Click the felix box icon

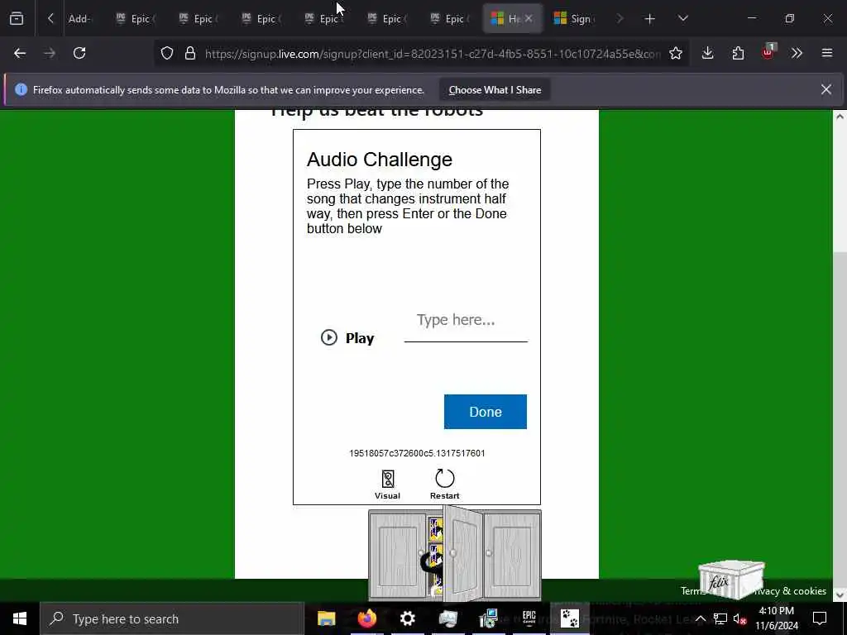731,580
